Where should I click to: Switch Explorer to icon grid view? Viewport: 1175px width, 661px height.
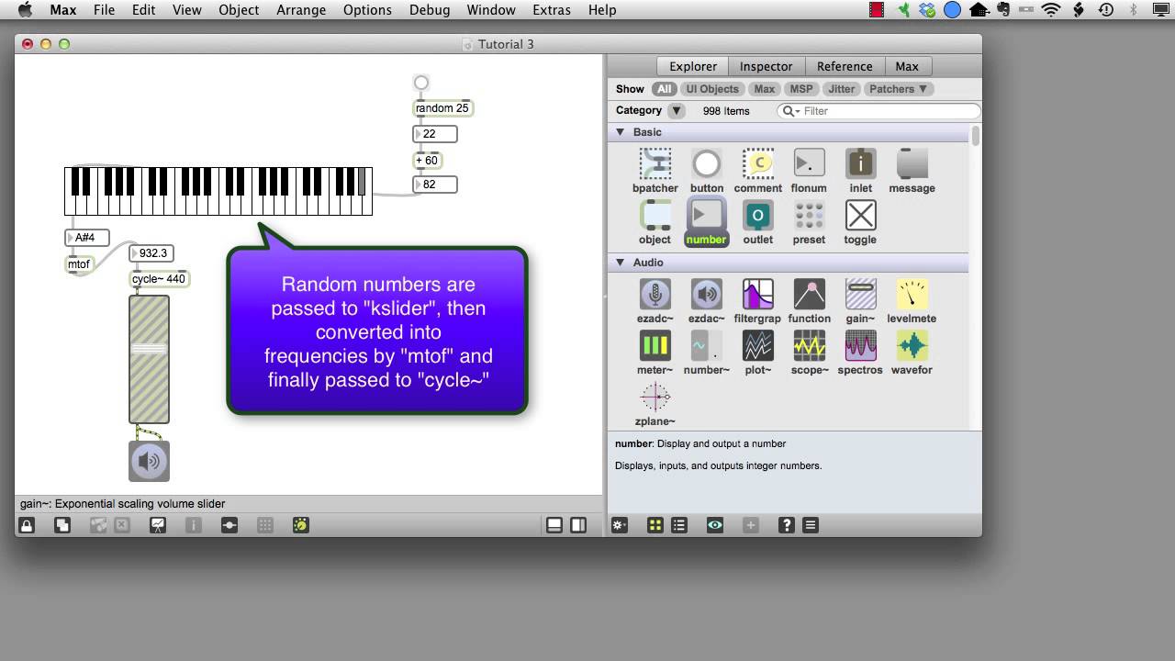click(x=655, y=525)
